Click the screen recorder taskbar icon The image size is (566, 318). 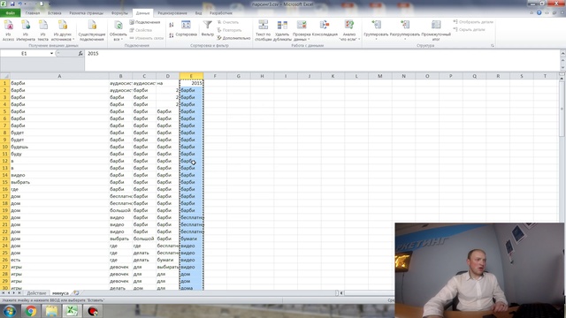[93, 311]
